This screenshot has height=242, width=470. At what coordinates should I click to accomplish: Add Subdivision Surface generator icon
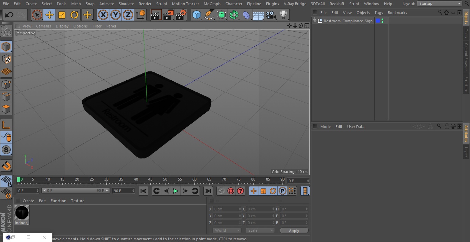[x=222, y=15]
